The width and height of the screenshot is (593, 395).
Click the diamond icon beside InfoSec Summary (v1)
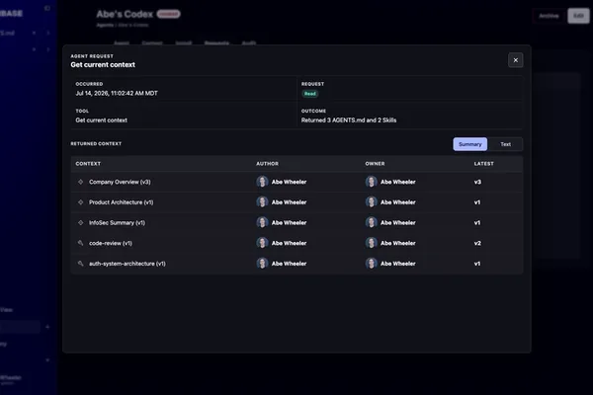tap(81, 222)
